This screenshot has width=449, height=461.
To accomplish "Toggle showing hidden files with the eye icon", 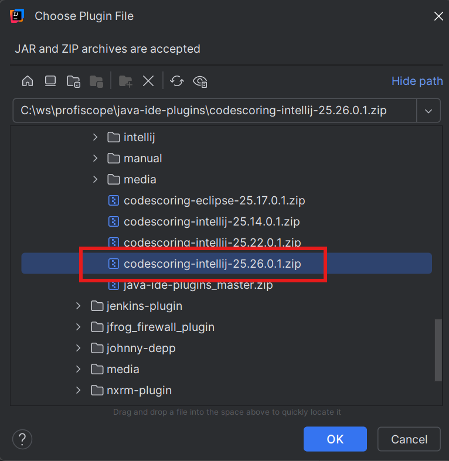I will click(x=200, y=81).
